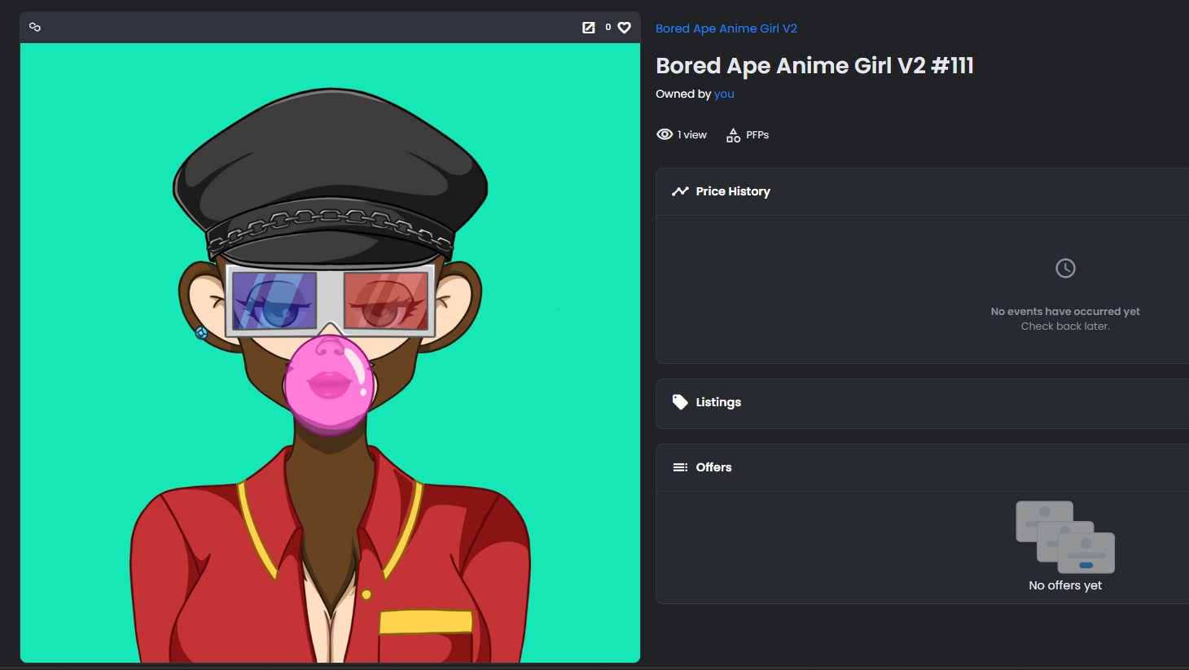1189x670 pixels.
Task: Open the owner profile link 'you'
Action: click(724, 94)
